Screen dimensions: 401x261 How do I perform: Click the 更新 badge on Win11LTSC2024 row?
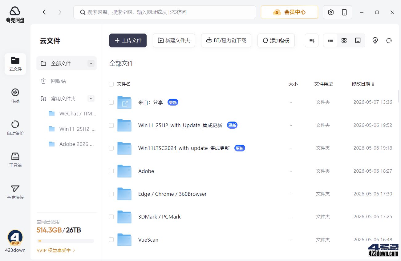pyautogui.click(x=240, y=148)
